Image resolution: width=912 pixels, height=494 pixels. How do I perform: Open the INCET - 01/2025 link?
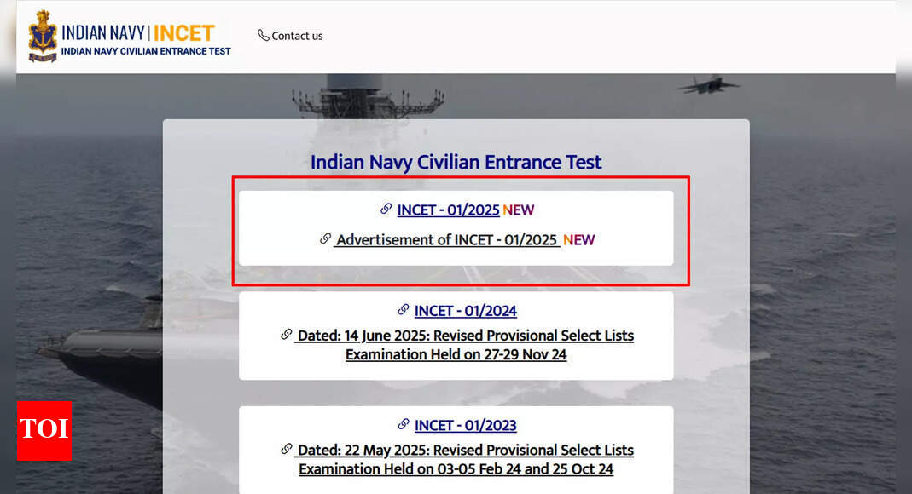(448, 210)
